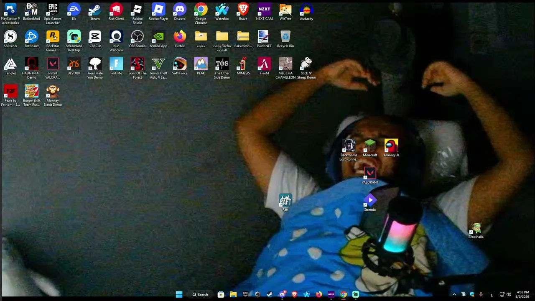This screenshot has height=301, width=535.
Task: Select Iriun Webcam desktop icon
Action: click(116, 41)
